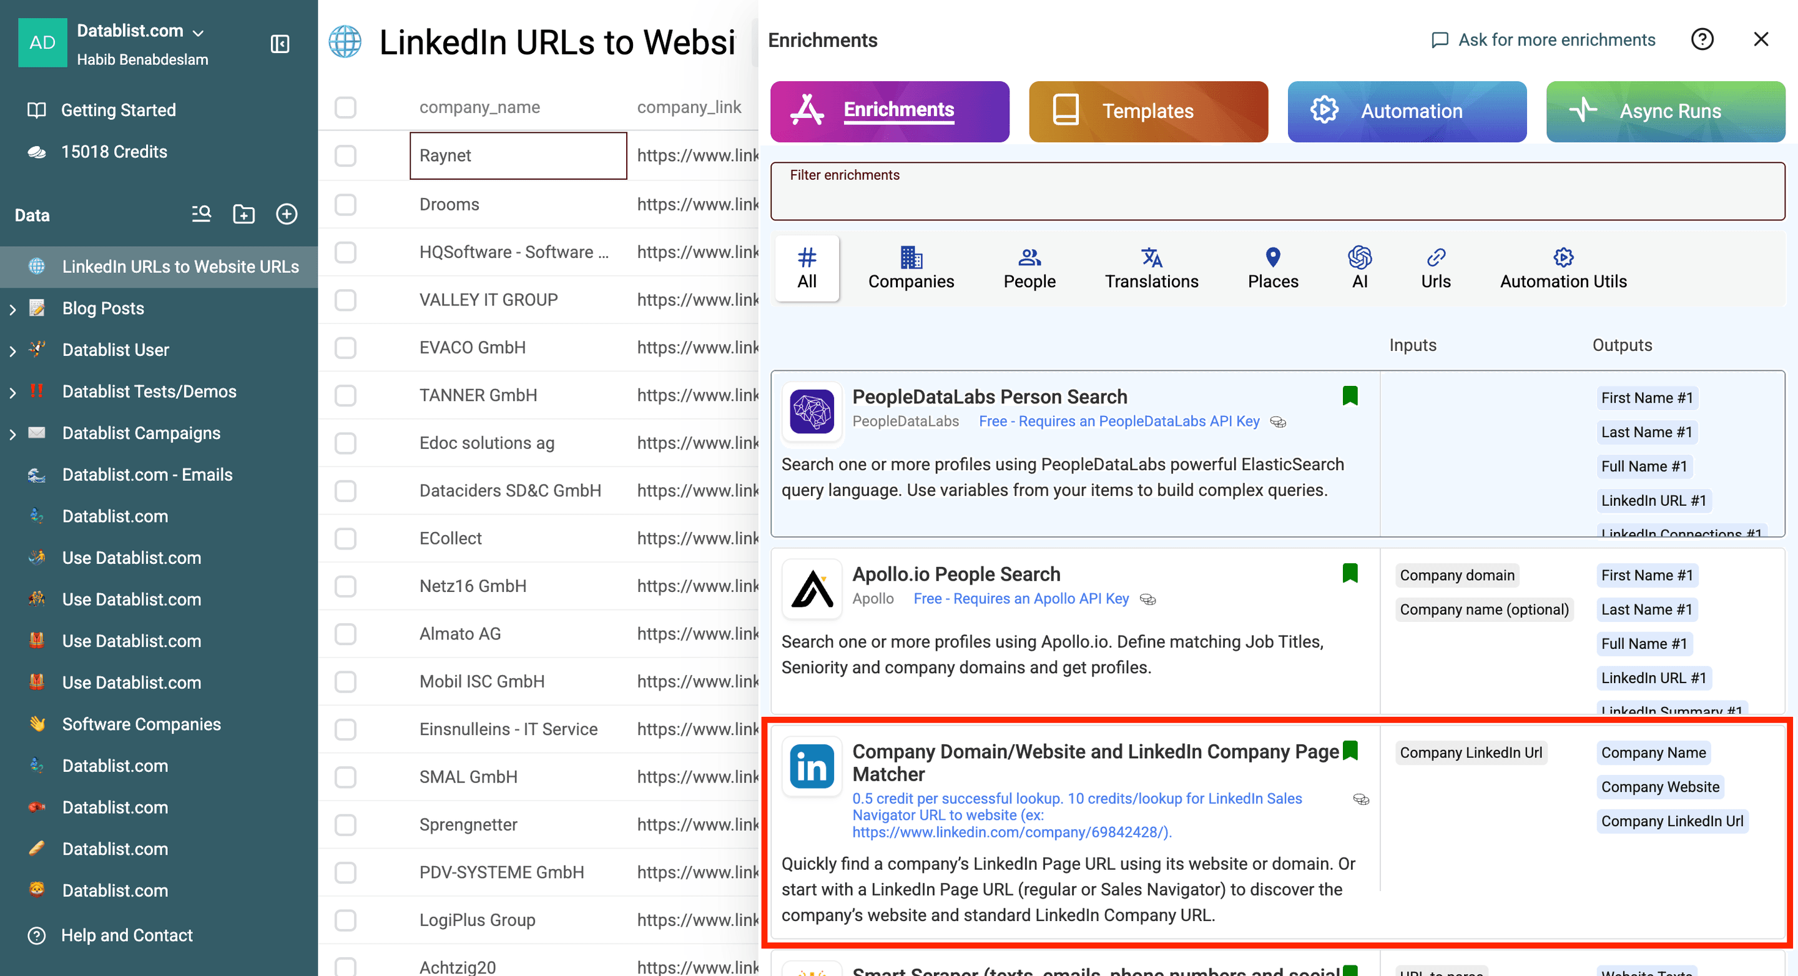1798x976 pixels.
Task: Click the LinkedIn logo icon
Action: pyautogui.click(x=812, y=766)
